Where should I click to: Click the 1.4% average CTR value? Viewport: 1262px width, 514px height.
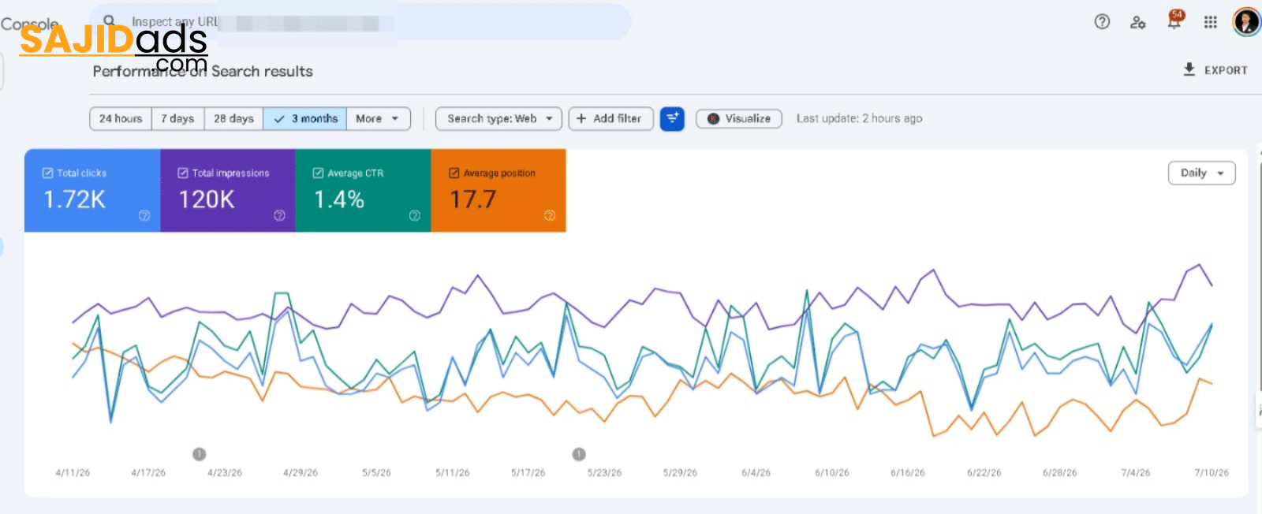[339, 199]
